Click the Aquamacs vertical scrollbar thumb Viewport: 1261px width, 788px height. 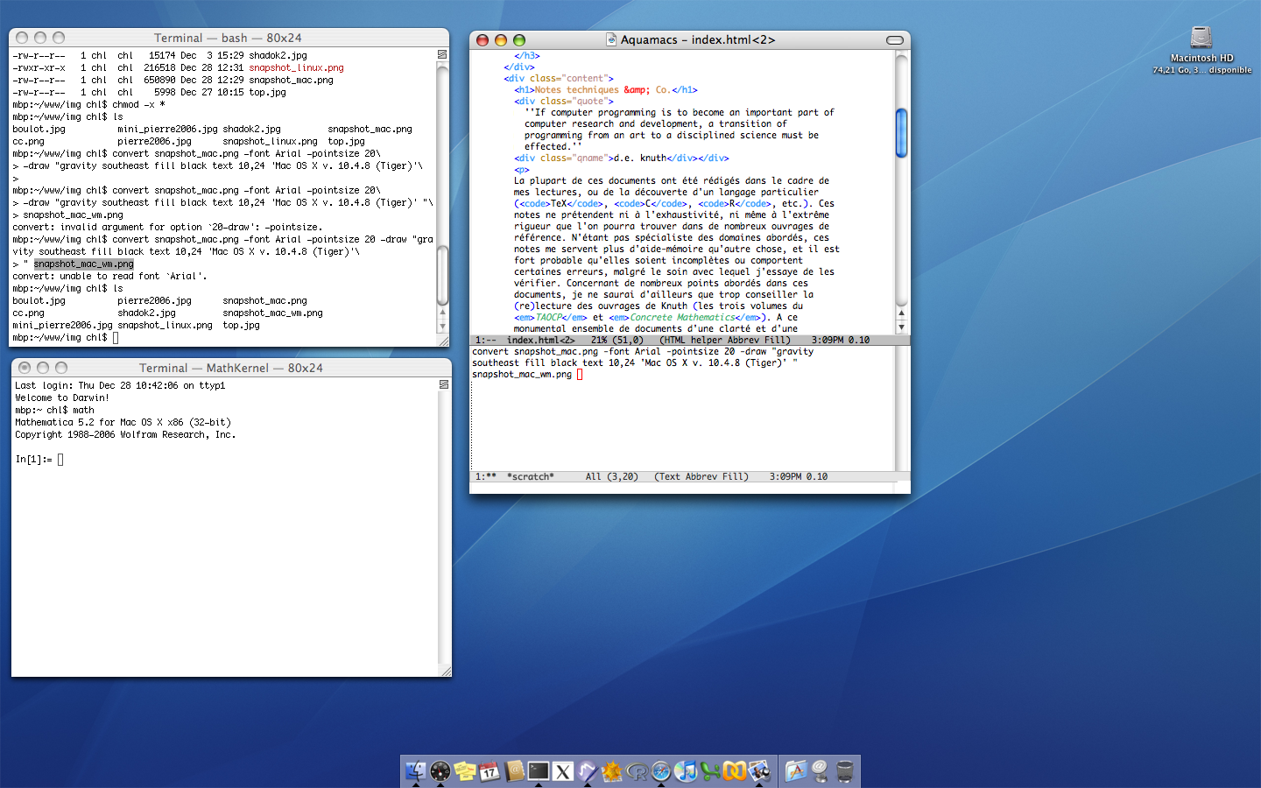(901, 133)
